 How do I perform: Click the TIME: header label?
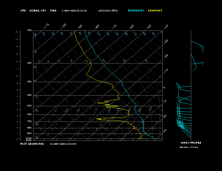(x=54, y=11)
